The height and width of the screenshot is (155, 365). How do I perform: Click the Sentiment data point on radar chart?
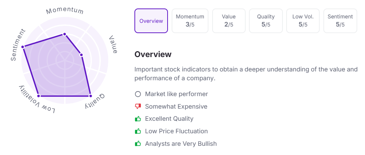[23, 47]
